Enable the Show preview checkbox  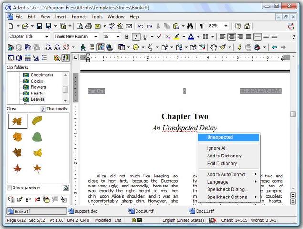click(9, 187)
